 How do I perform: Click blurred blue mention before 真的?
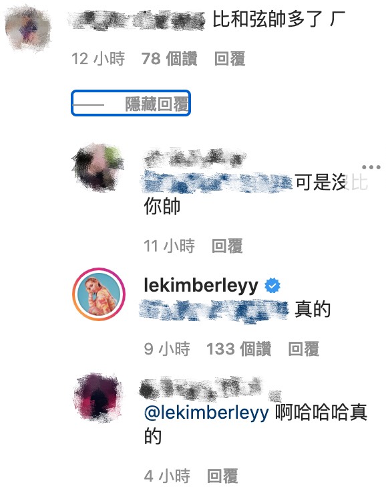pos(214,310)
